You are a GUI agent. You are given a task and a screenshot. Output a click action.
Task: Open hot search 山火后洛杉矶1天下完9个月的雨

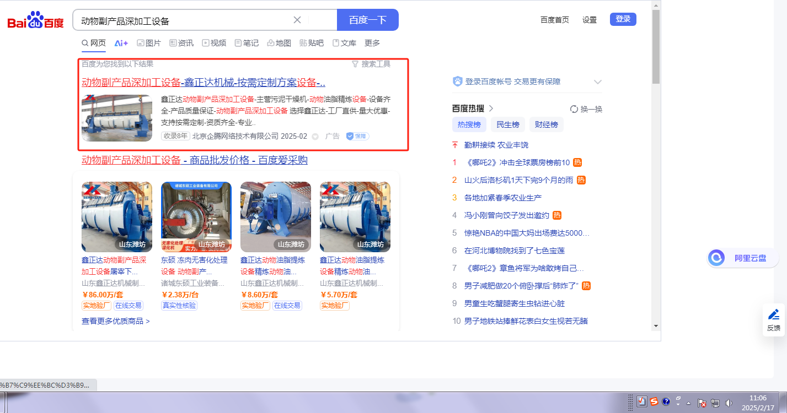(x=519, y=180)
